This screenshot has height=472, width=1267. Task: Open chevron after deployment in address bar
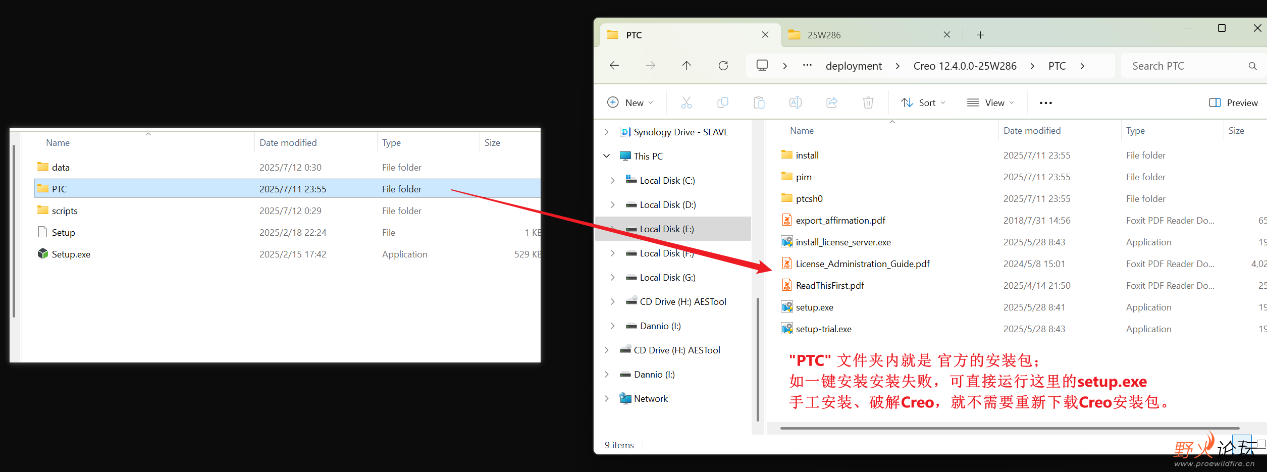(898, 66)
